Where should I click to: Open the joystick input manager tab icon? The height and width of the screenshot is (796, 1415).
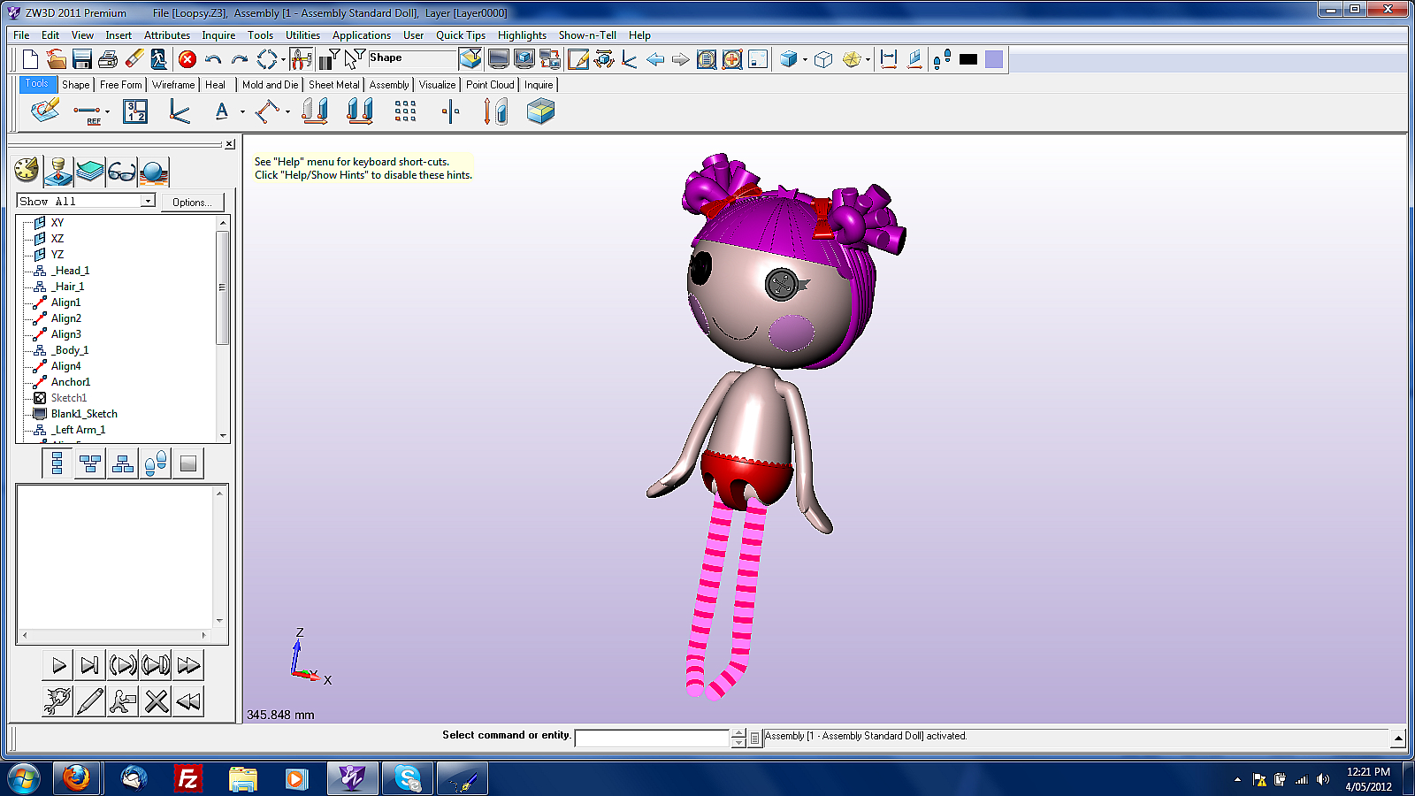coord(58,171)
